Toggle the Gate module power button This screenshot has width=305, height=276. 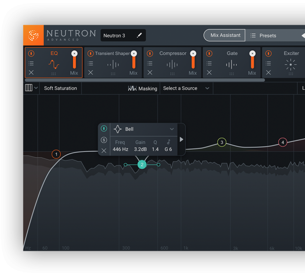pyautogui.click(x=209, y=54)
